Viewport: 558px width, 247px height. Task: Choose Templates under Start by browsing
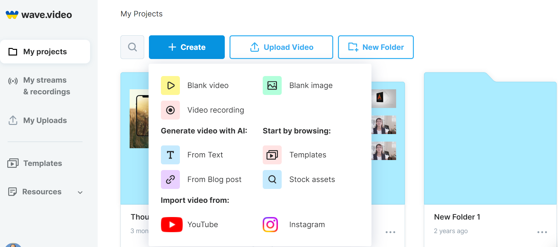308,155
